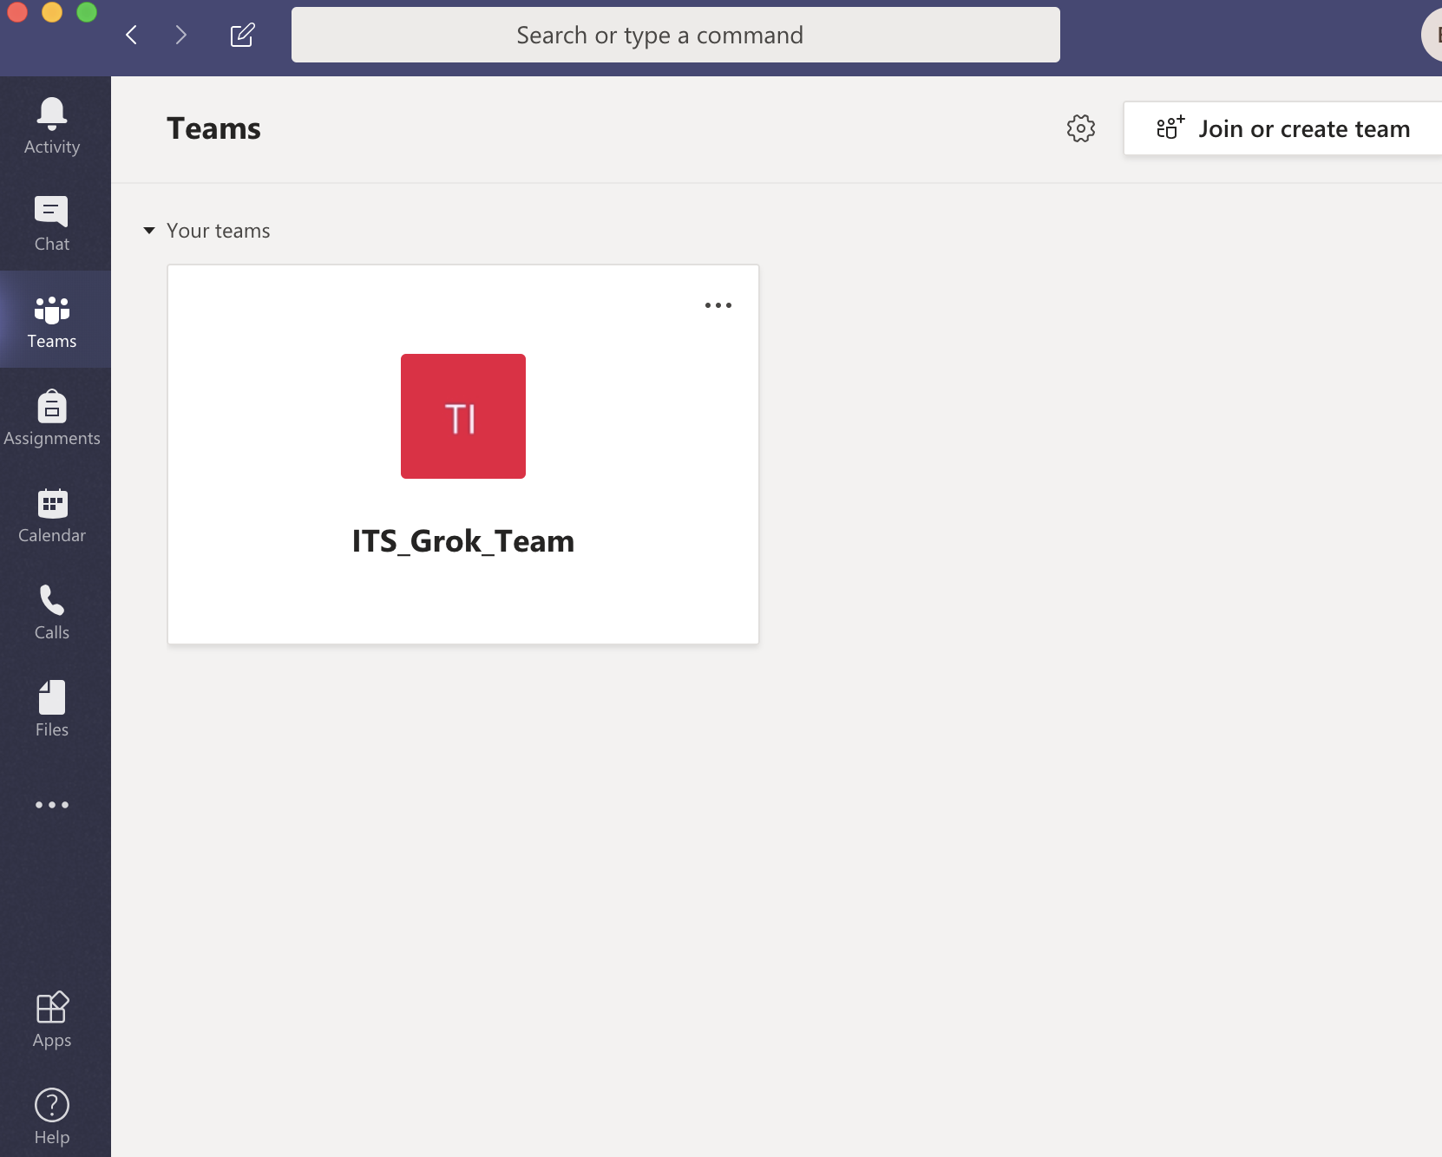This screenshot has width=1442, height=1157.
Task: Start a new chat with compose icon
Action: click(242, 35)
